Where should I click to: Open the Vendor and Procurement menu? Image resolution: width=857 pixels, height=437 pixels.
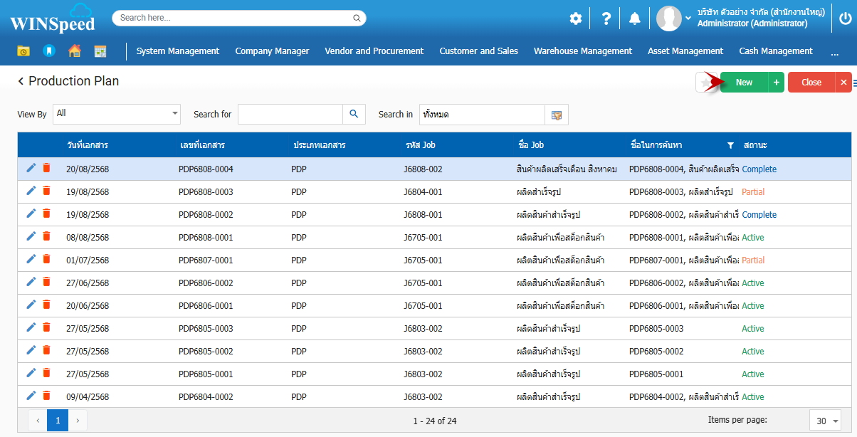tap(374, 51)
